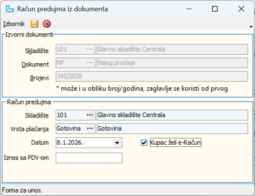Click the Izvorni dokumenti group title

[x=29, y=34]
